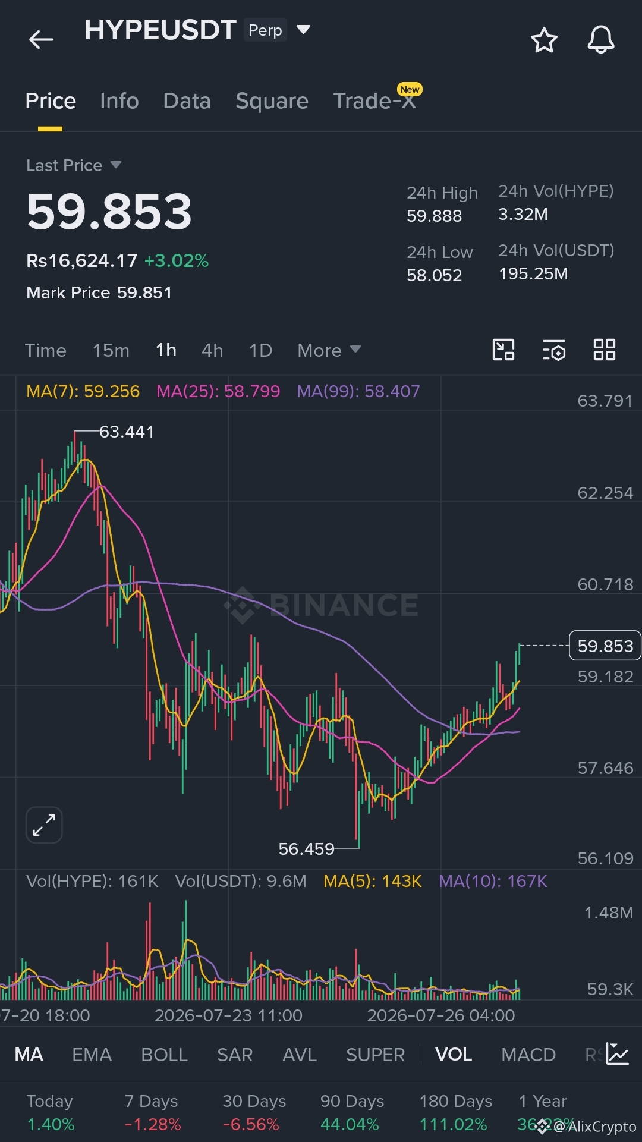642x1142 pixels.
Task: Toggle the MA indicator
Action: point(29,1054)
